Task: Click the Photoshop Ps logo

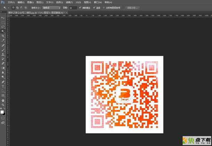Action: click(x=3, y=2)
